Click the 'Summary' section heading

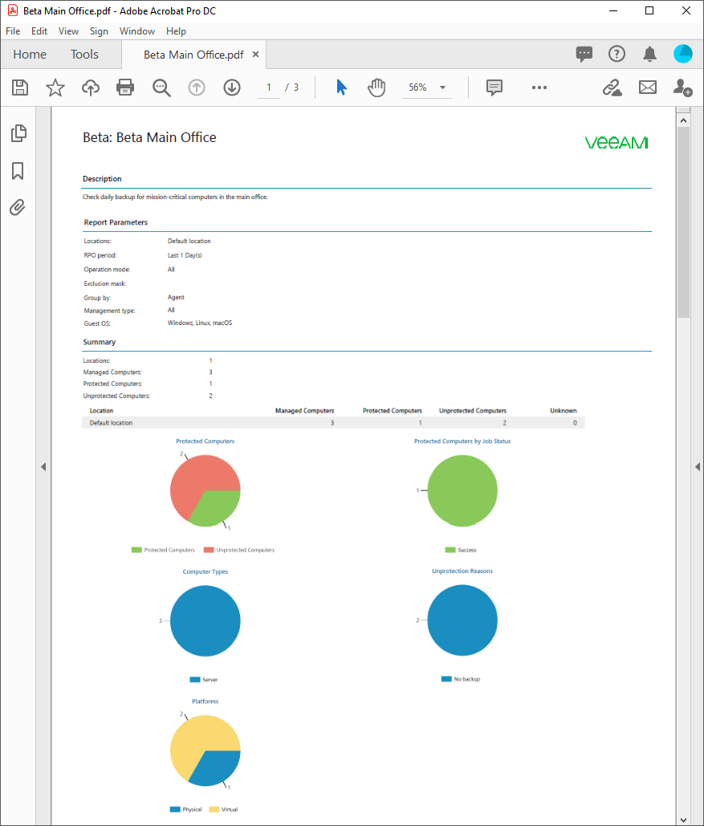tap(99, 342)
